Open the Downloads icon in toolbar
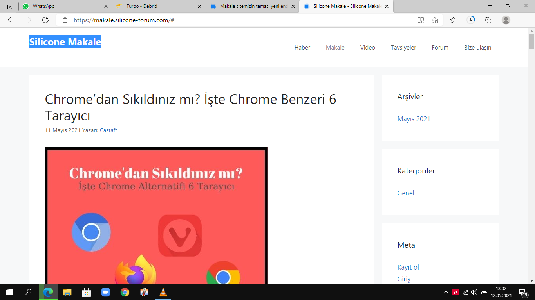The height and width of the screenshot is (300, 535). point(471,20)
